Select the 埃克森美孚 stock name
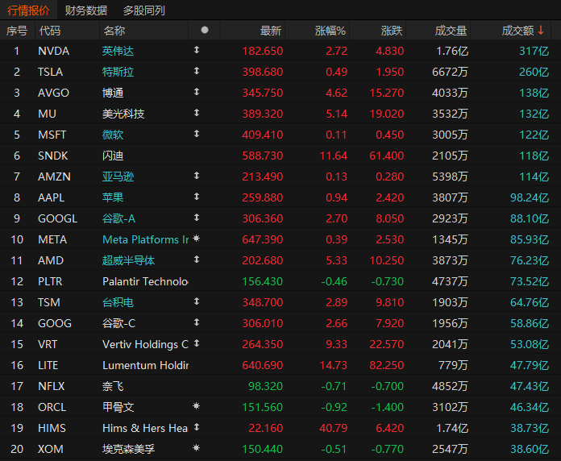Screen dimensions: 561x461 coord(128,449)
